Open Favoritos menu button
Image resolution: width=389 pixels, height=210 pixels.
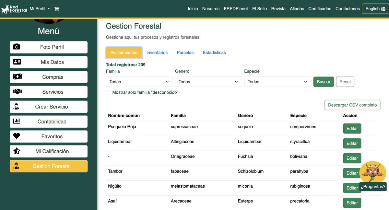49,136
